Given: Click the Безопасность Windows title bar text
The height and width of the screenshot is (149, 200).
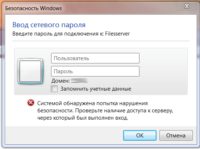Looking at the screenshot, I should (33, 8).
